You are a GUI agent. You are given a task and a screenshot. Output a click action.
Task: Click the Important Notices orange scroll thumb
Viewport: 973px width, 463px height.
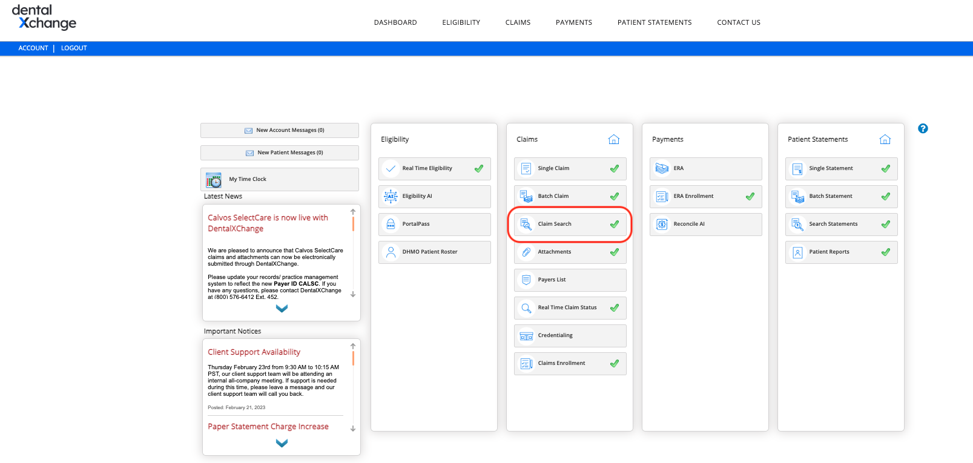click(353, 358)
